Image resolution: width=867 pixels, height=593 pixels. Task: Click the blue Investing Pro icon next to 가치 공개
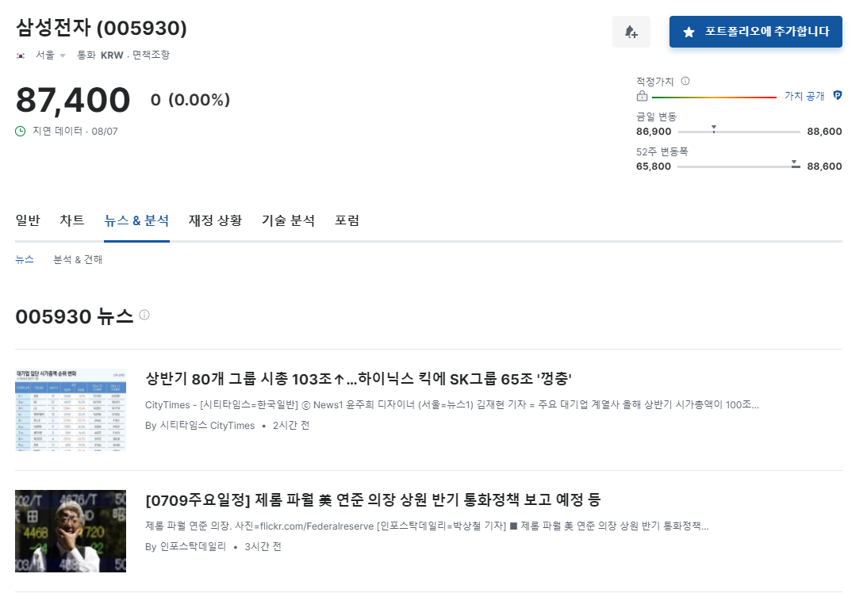point(837,95)
